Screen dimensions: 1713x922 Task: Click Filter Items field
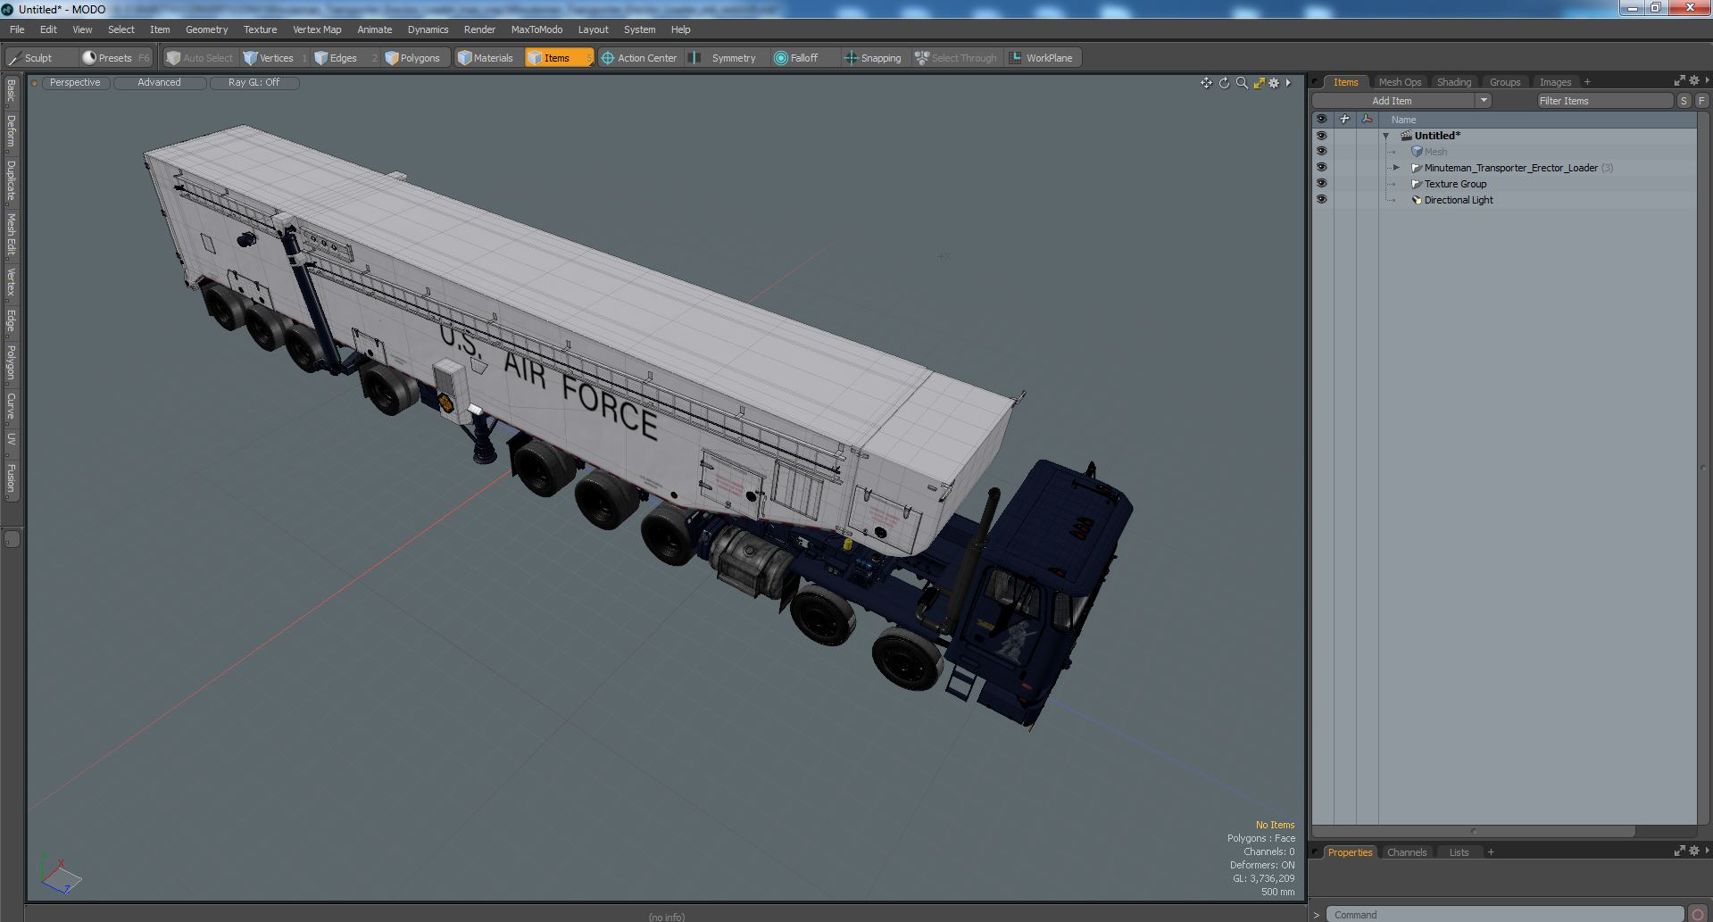[1604, 101]
